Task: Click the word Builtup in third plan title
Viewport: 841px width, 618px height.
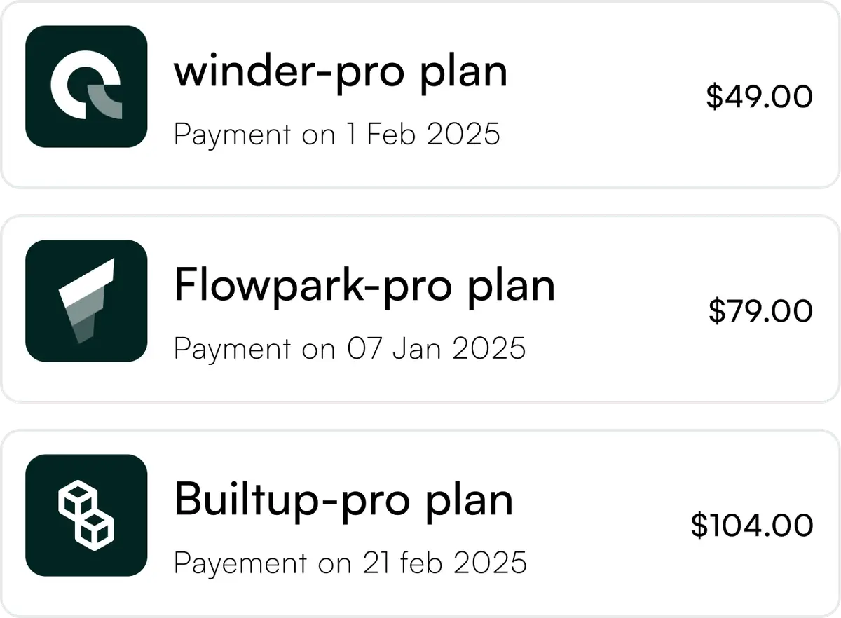Action: tap(257, 500)
